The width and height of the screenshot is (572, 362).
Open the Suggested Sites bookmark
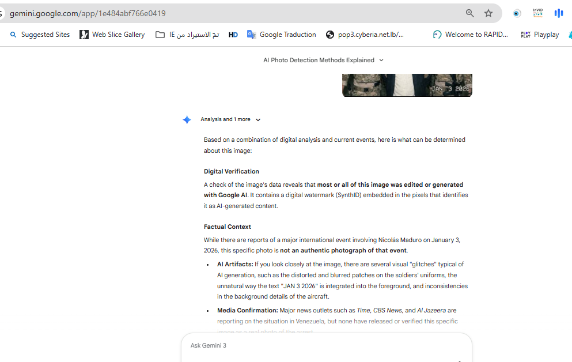[x=40, y=35]
